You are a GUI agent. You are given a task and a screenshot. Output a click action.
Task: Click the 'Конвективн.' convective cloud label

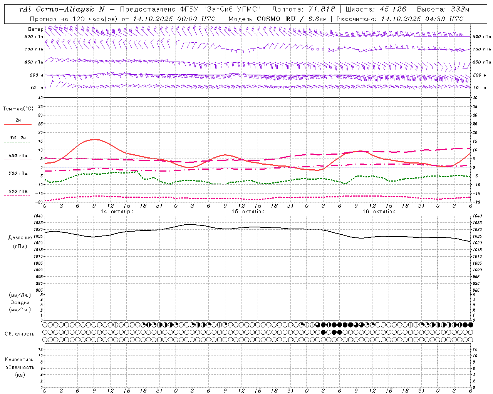point(20,360)
